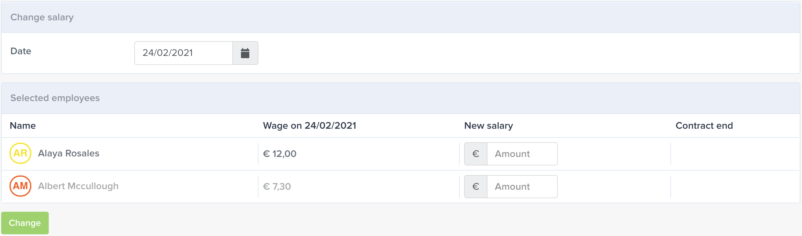
Task: Click the Date field label
Action: (x=21, y=51)
